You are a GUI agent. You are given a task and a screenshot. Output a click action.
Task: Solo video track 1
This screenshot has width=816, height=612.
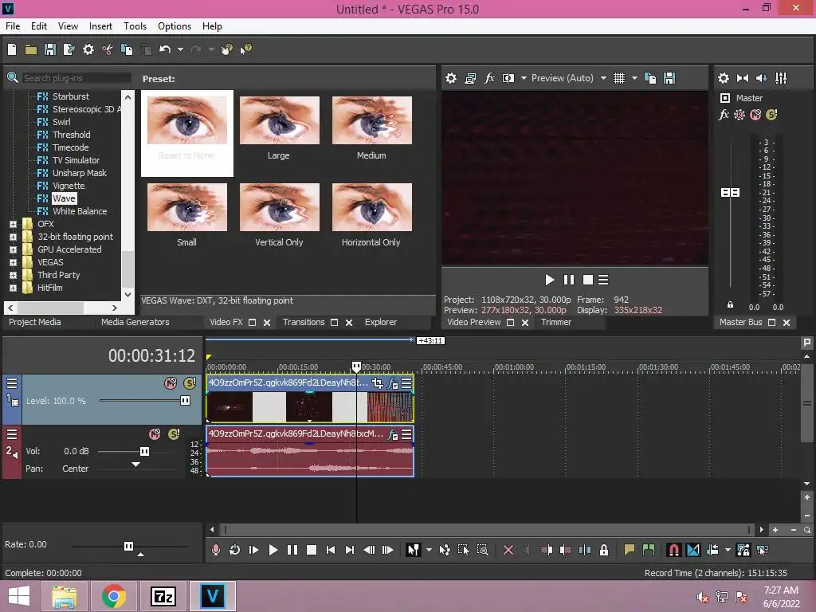pos(190,383)
